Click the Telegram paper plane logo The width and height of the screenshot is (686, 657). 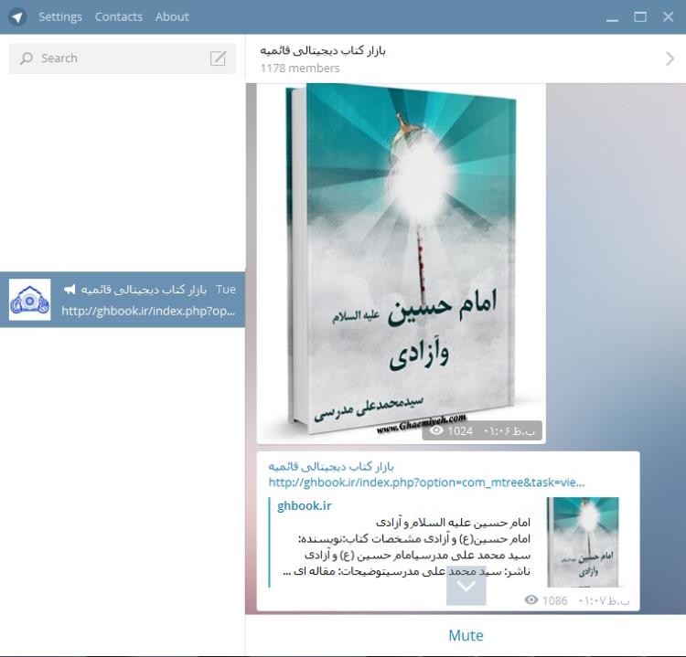coord(17,17)
